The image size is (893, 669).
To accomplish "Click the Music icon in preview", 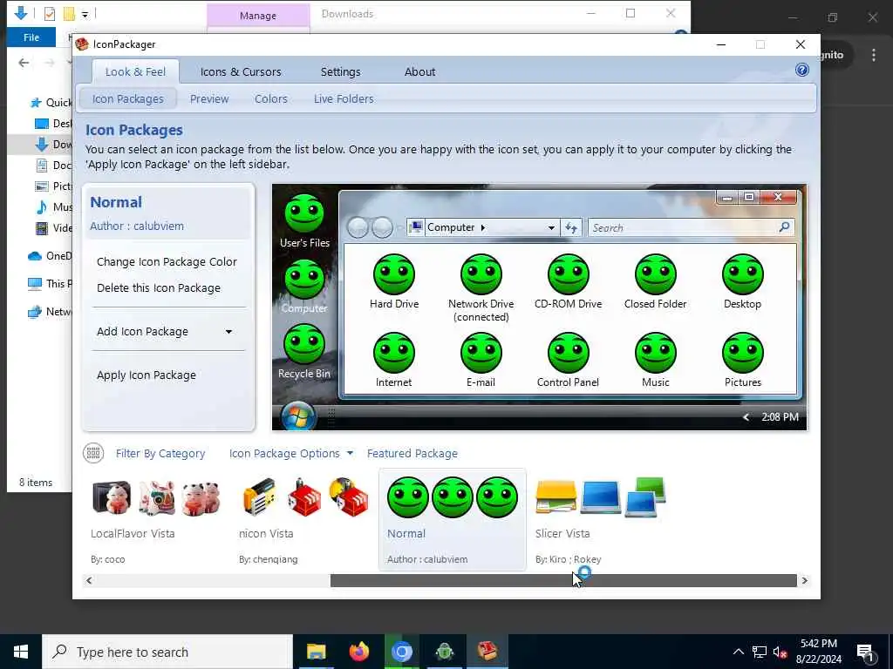I will pos(656,354).
